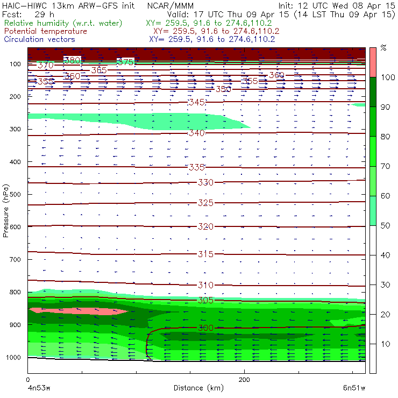Click the 'Init: 12 UTC Wed 08 Apr 15' text
This screenshot has height=398, width=398.
[337, 6]
